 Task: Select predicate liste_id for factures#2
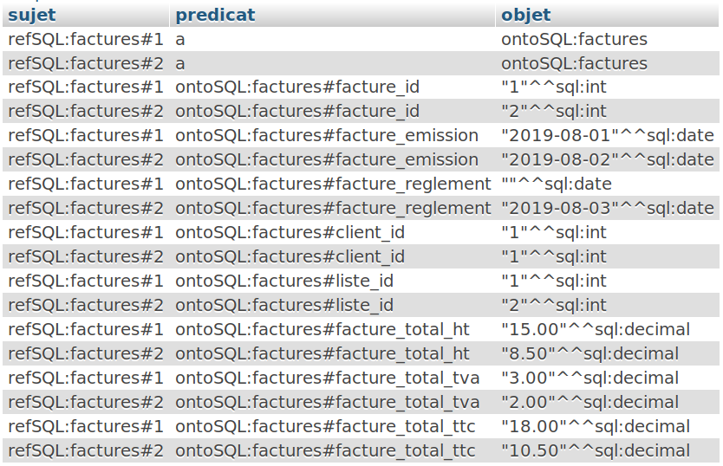284,306
